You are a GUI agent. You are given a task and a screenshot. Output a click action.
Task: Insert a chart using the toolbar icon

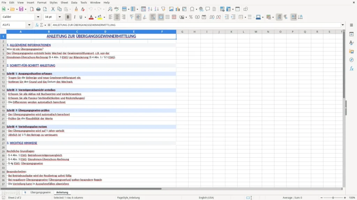(x=178, y=9)
